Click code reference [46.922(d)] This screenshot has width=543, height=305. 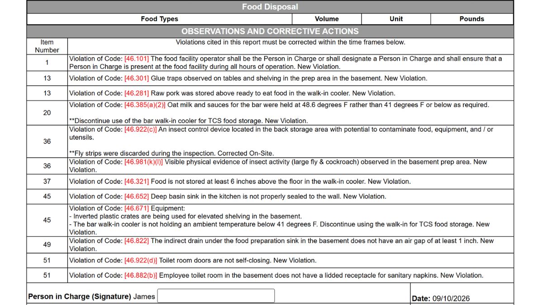(141, 260)
